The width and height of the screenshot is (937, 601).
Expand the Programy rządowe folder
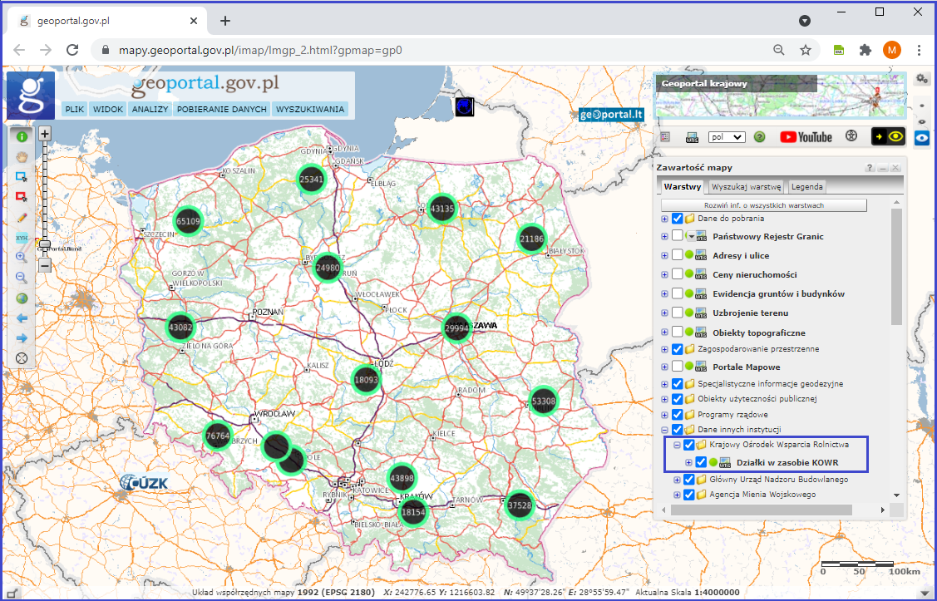[665, 414]
